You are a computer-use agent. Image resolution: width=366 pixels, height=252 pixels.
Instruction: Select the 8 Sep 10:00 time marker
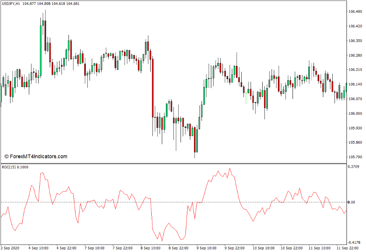point(151,248)
